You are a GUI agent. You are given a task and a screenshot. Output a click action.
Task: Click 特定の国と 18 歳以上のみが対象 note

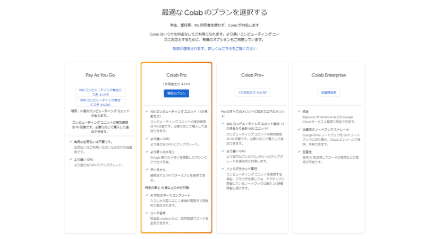pyautogui.click(x=167, y=187)
